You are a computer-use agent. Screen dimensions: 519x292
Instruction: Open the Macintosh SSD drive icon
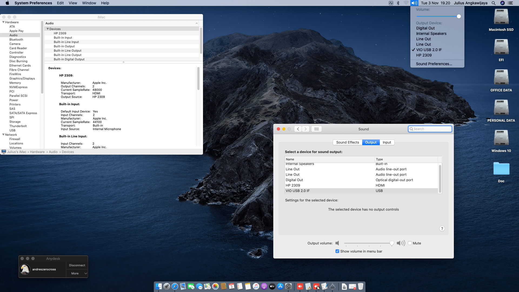click(x=501, y=17)
